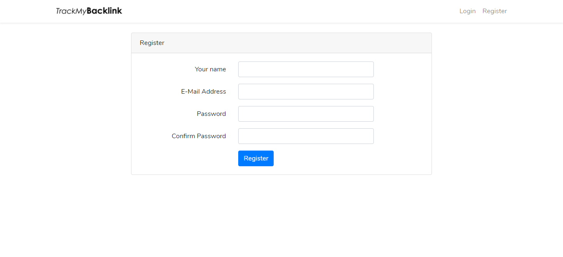This screenshot has height=257, width=563.
Task: Click inside the Confirm Password field
Action: (305, 136)
